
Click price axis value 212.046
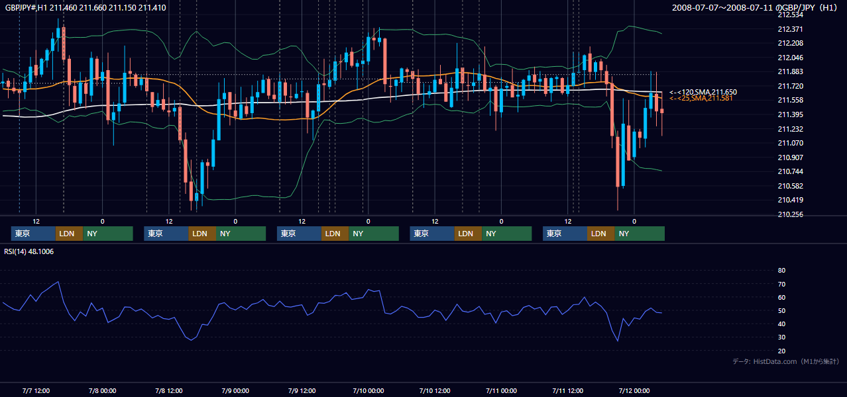coord(790,58)
